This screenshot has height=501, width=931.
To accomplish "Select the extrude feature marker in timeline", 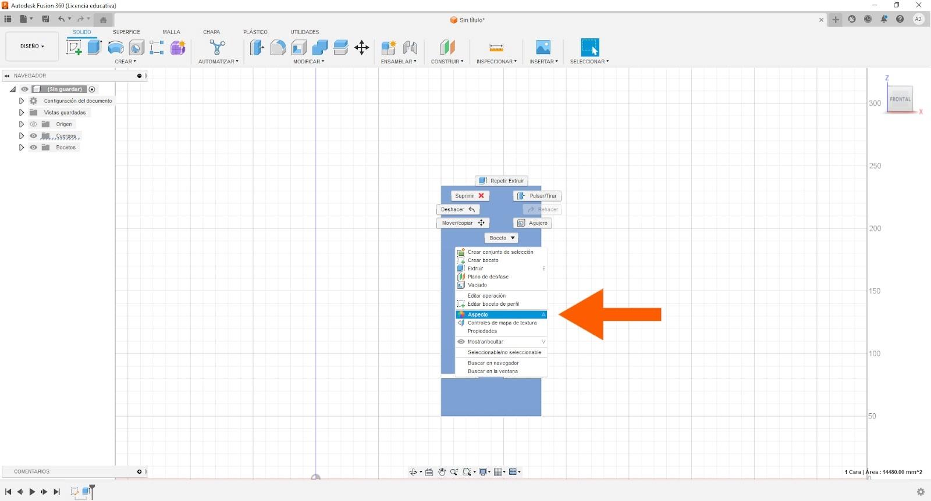I will click(86, 492).
